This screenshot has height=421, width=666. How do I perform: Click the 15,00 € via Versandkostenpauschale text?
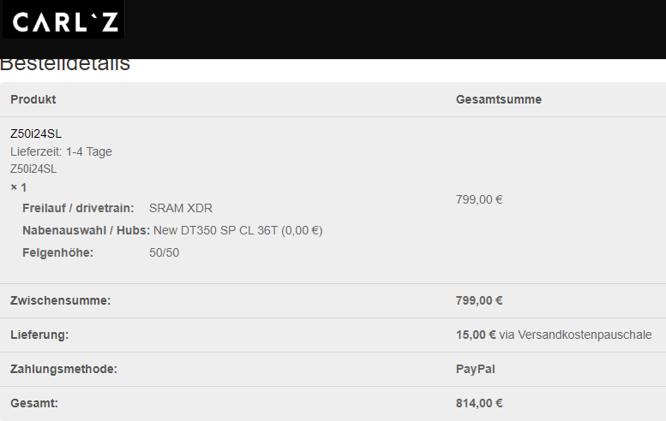pyautogui.click(x=554, y=335)
